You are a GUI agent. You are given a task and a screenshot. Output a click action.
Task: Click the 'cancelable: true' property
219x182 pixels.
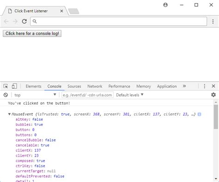click(32, 145)
